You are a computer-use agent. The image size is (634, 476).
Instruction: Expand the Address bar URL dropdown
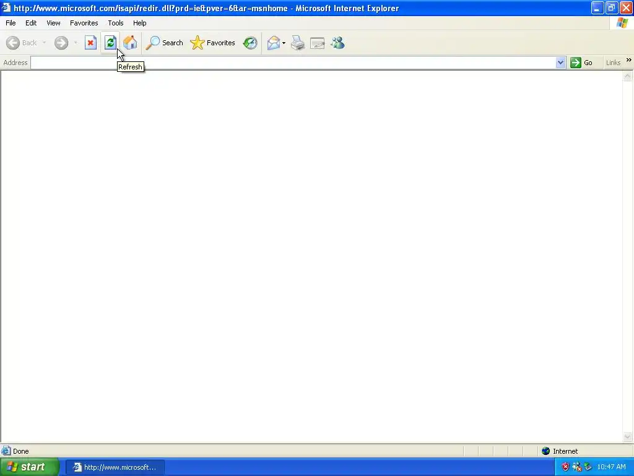560,63
